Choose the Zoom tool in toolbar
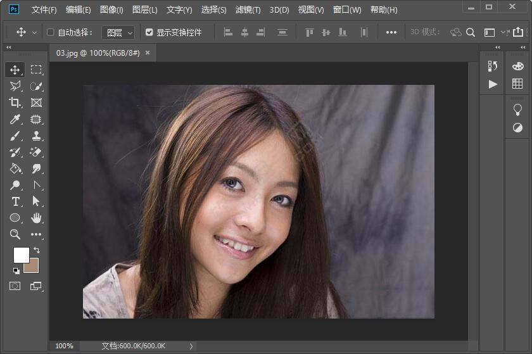 point(15,234)
